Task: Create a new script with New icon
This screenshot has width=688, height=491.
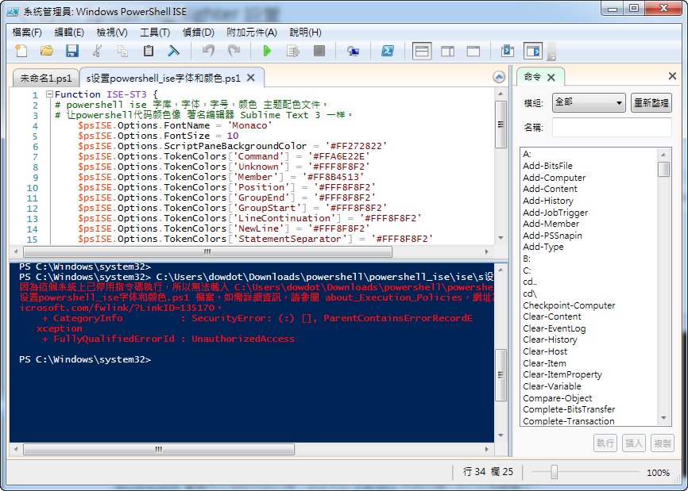Action: (x=21, y=52)
